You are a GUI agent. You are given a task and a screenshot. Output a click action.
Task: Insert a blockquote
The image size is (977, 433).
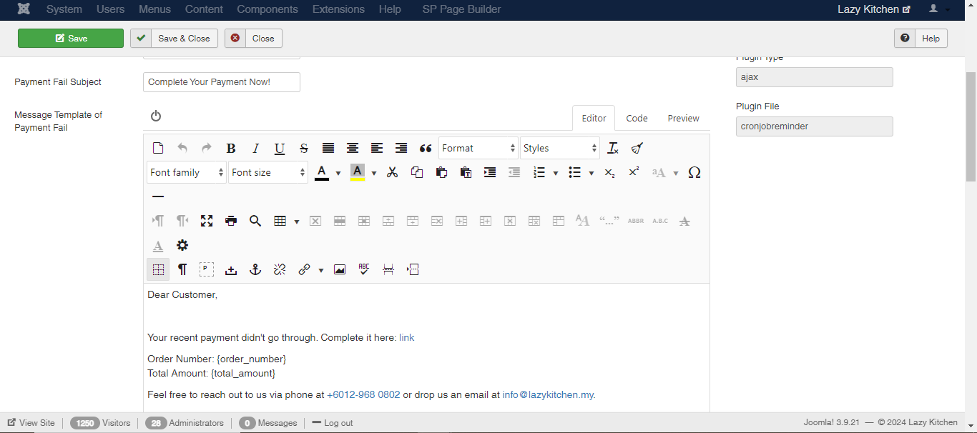pos(426,148)
